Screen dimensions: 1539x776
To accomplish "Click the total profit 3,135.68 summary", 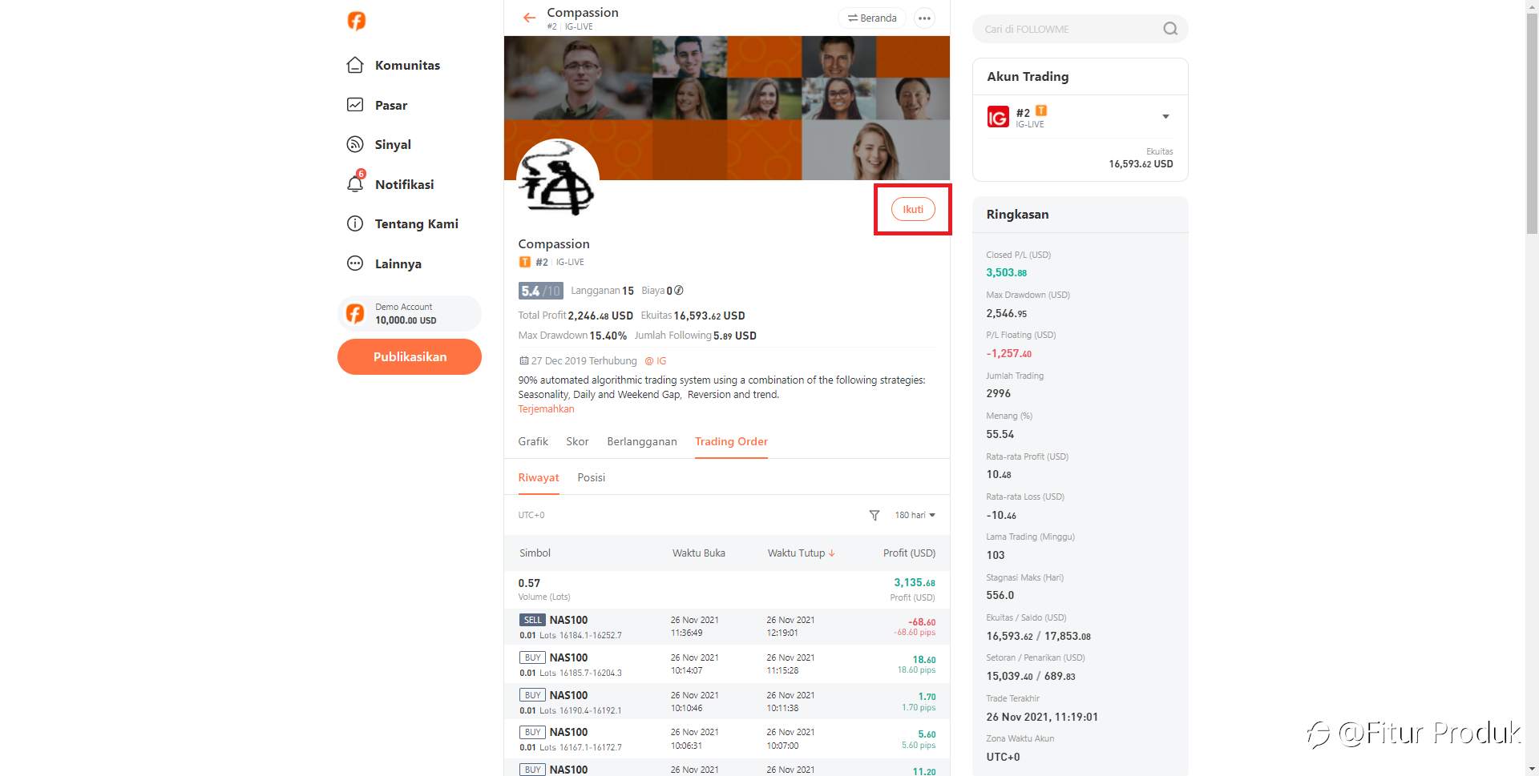I will point(915,582).
